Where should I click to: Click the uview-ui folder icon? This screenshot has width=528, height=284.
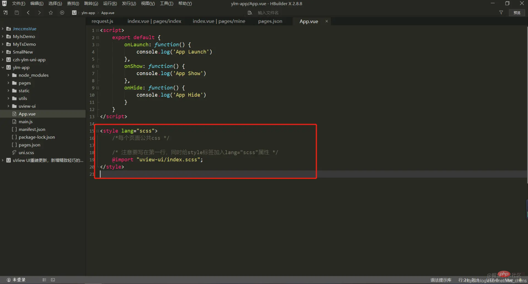14,106
